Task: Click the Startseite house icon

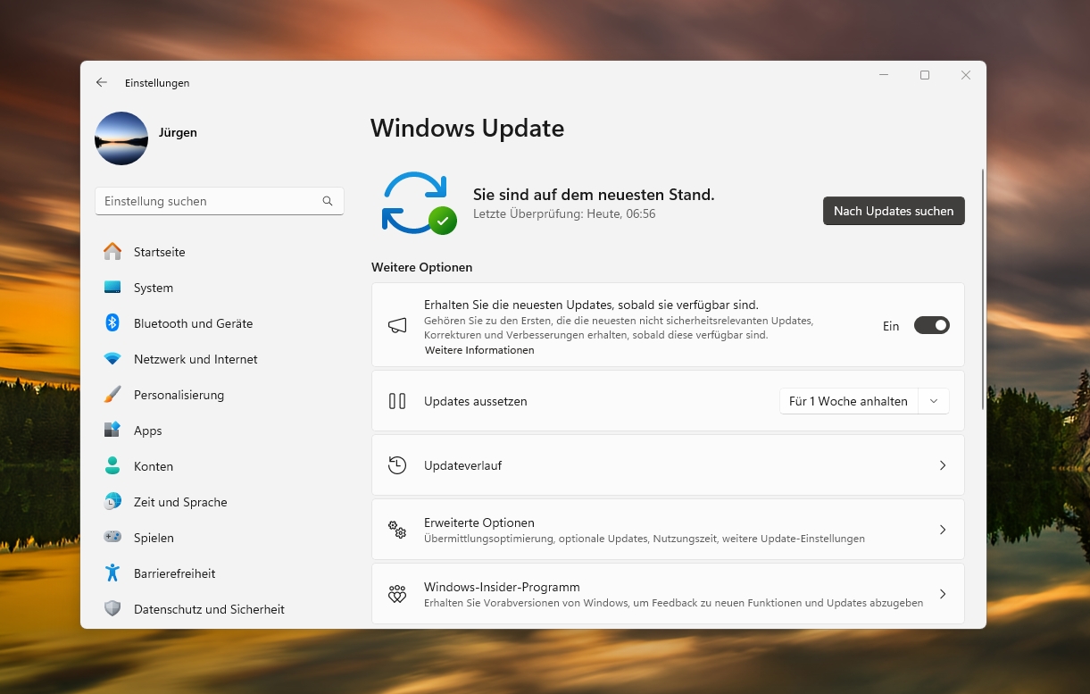Action: coord(112,252)
